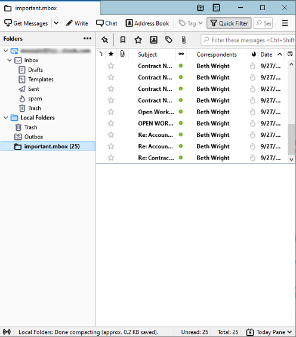296x337 pixels.
Task: Mark Re: Contrac... message as read
Action: [x=181, y=158]
